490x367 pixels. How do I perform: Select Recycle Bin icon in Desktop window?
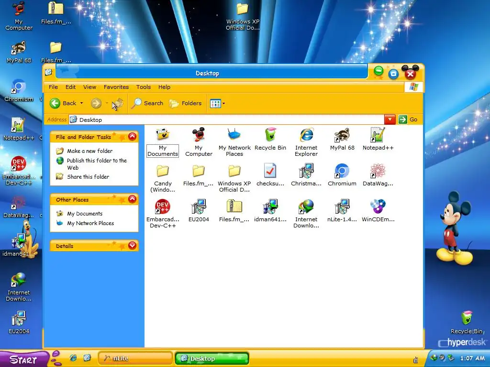[270, 135]
